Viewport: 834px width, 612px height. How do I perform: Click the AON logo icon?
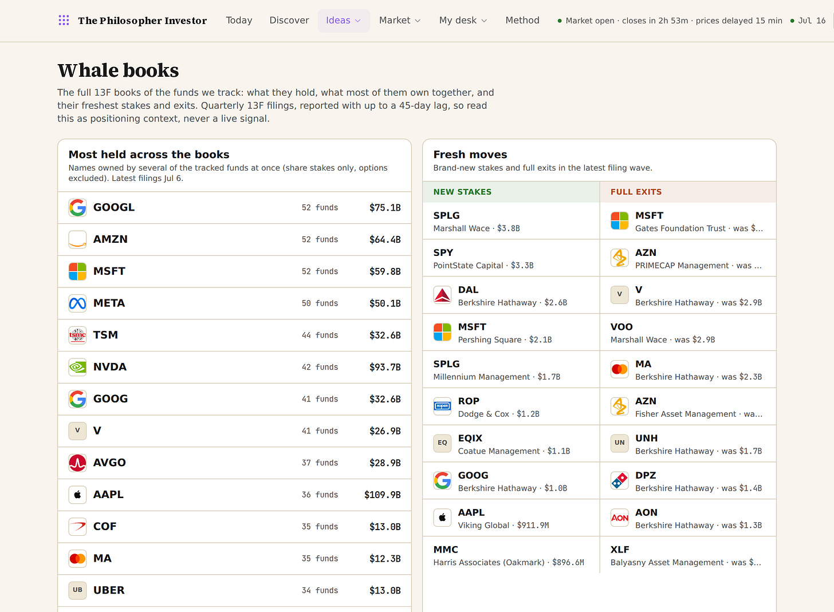[620, 518]
